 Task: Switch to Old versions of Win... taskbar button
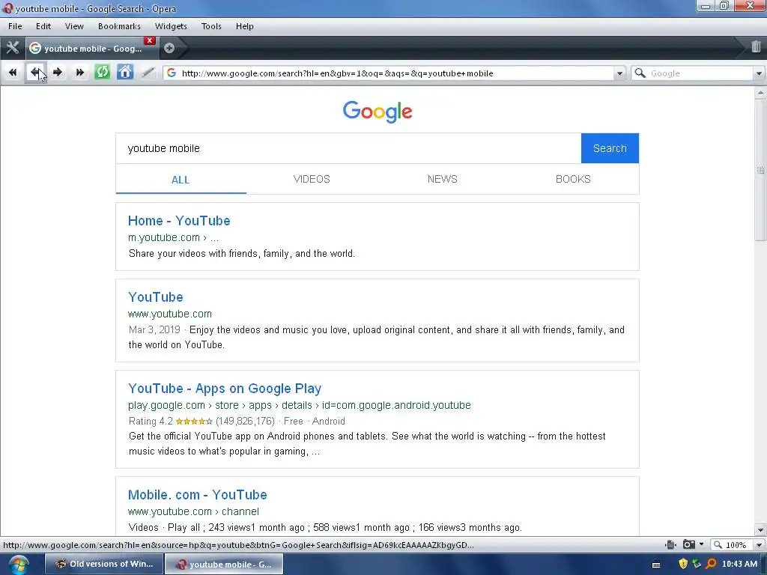[x=103, y=564]
